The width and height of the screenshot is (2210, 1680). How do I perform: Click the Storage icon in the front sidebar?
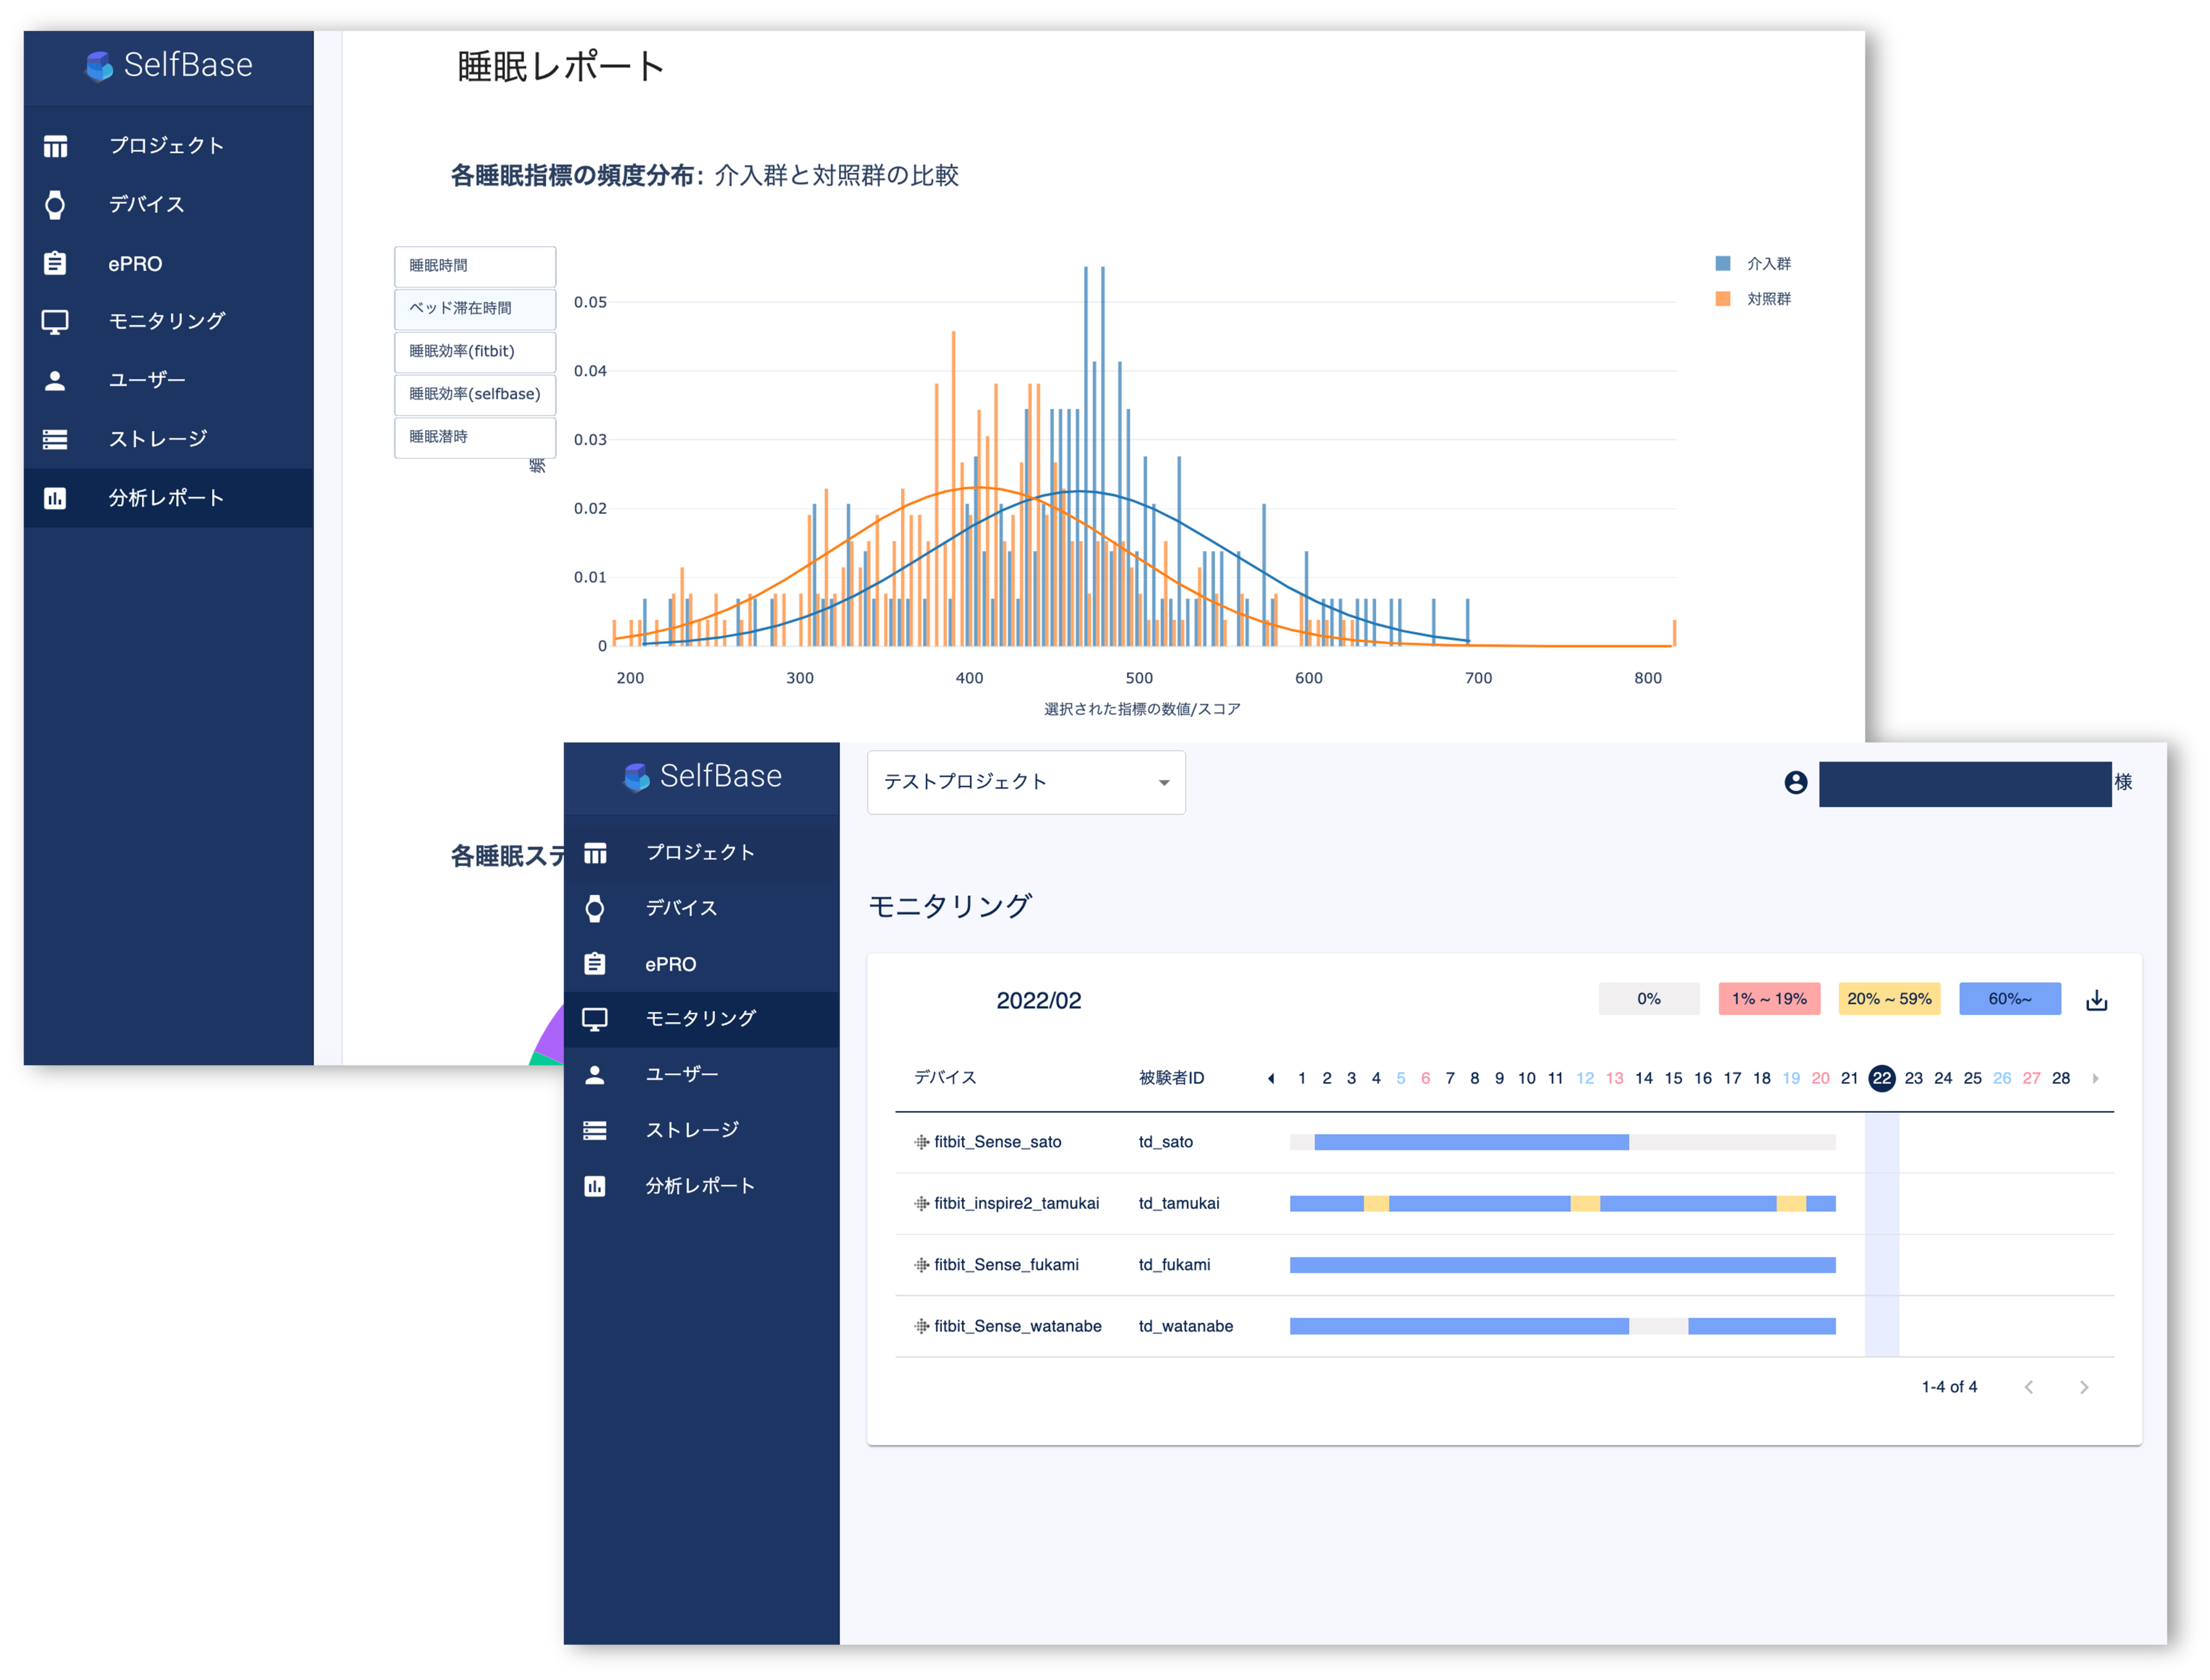[x=595, y=1130]
